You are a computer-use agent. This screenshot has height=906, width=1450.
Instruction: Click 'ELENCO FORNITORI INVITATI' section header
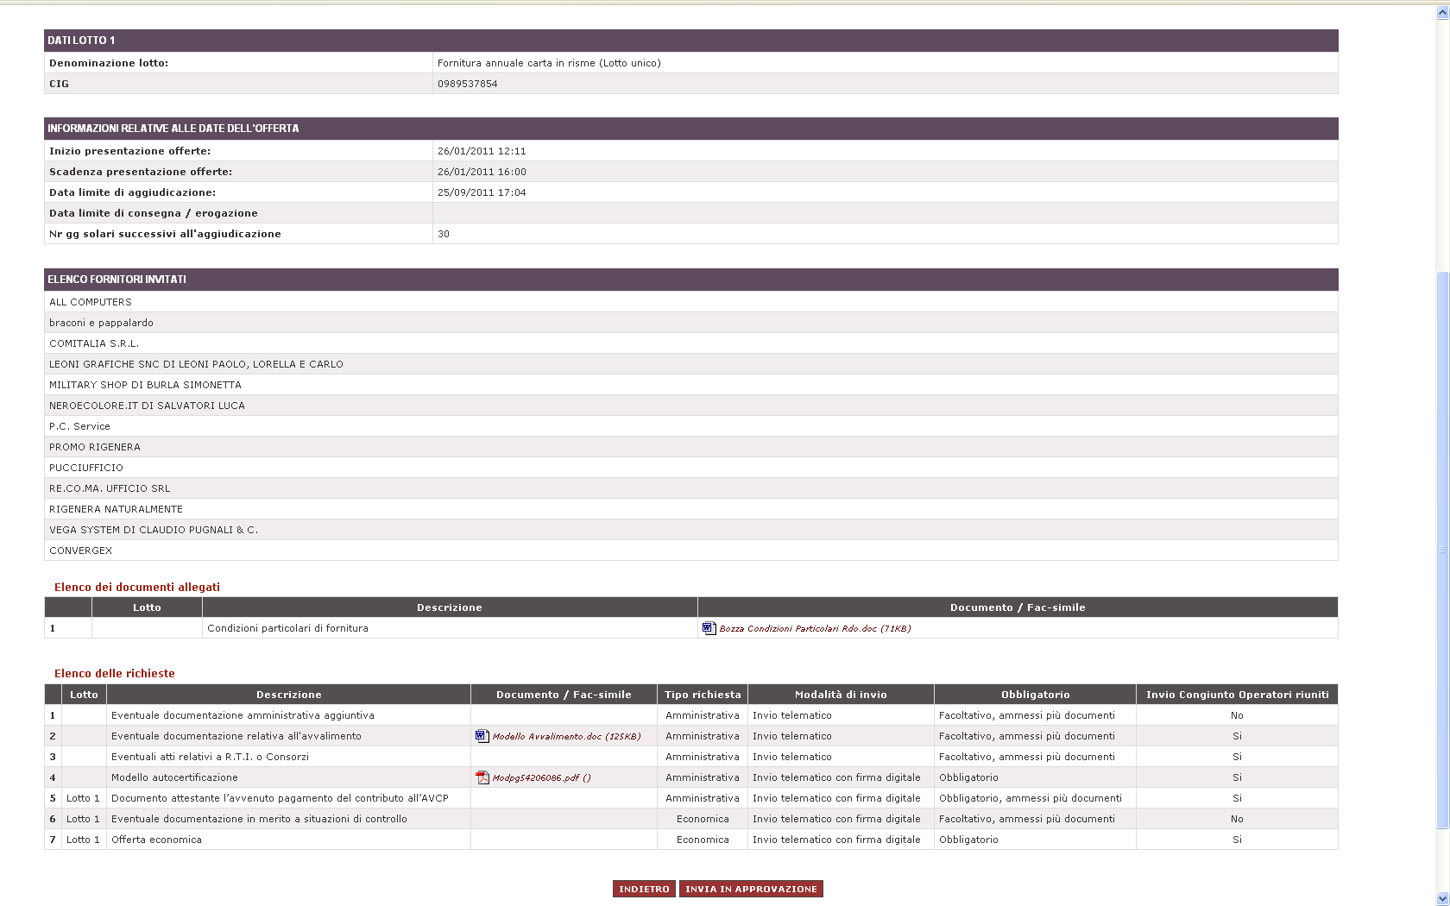(690, 280)
